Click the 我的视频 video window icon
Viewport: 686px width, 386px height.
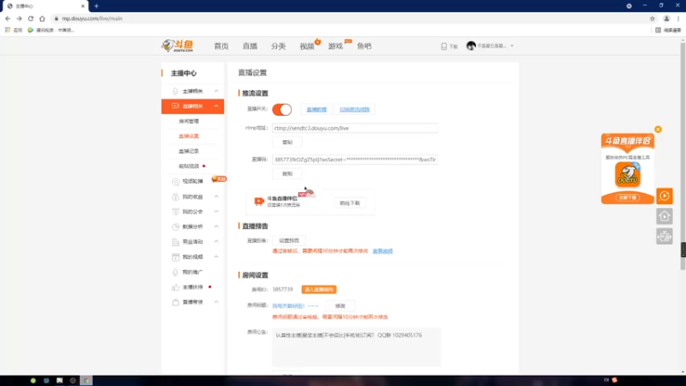(x=176, y=256)
